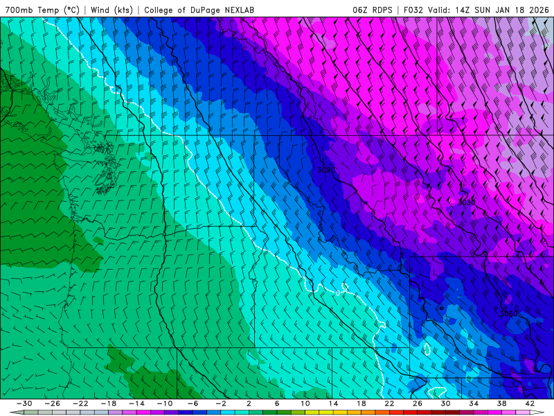Click the 38 color scale label
The width and height of the screenshot is (554, 416).
point(501,404)
